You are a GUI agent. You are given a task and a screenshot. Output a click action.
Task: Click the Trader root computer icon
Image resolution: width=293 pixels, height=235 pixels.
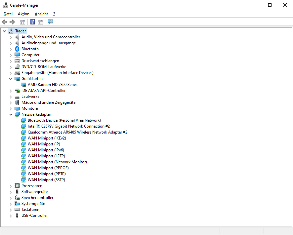tap(11, 31)
